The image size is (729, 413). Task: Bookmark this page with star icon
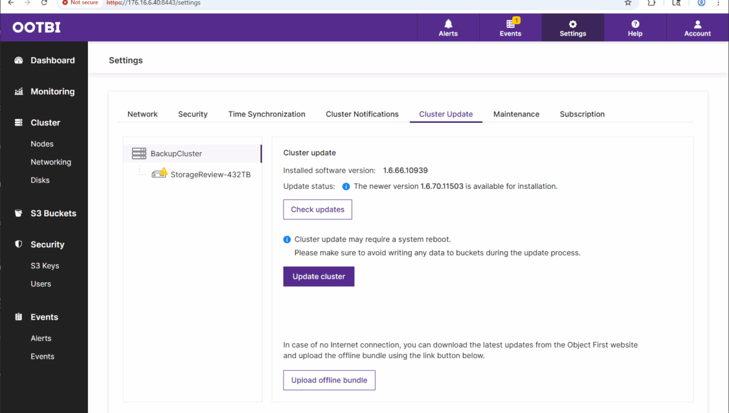627,2
